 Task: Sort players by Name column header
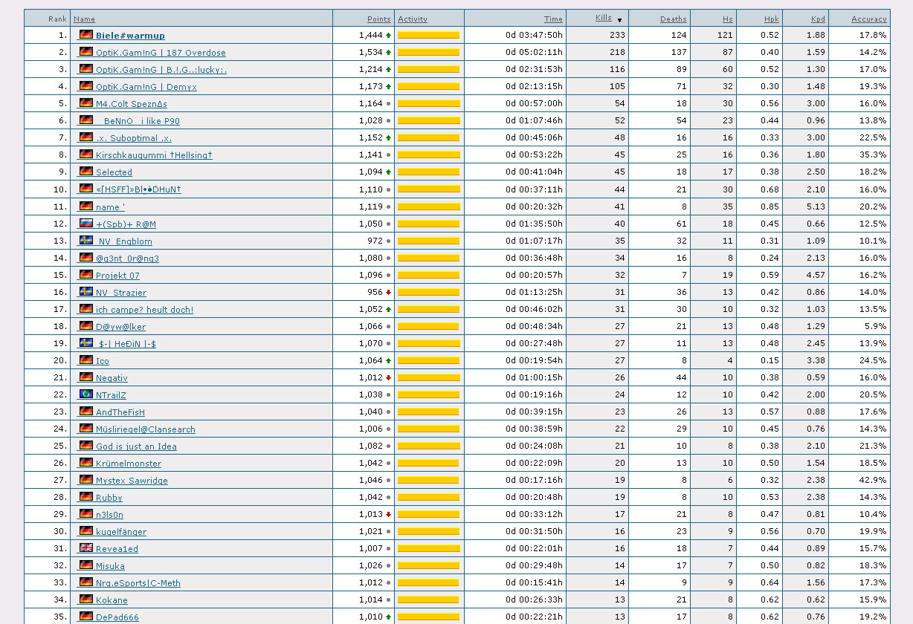pos(84,19)
